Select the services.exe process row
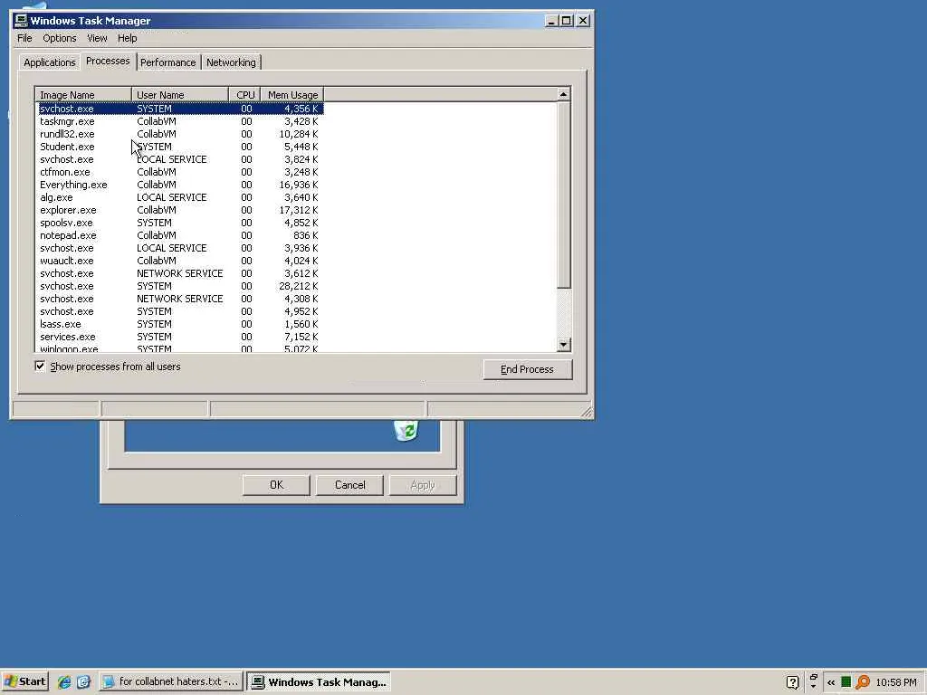The width and height of the screenshot is (927, 695). (179, 337)
